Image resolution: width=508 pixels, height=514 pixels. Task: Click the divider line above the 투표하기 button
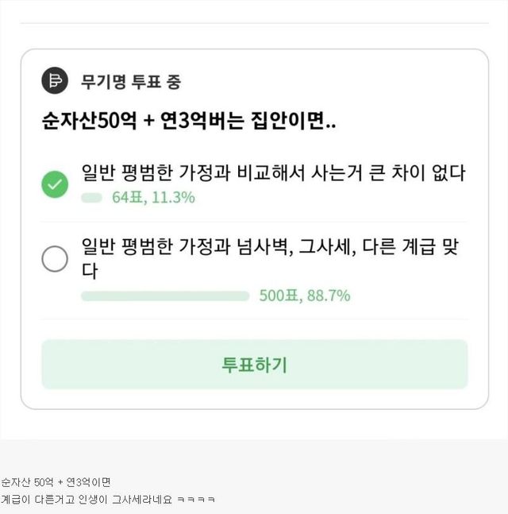tap(254, 319)
